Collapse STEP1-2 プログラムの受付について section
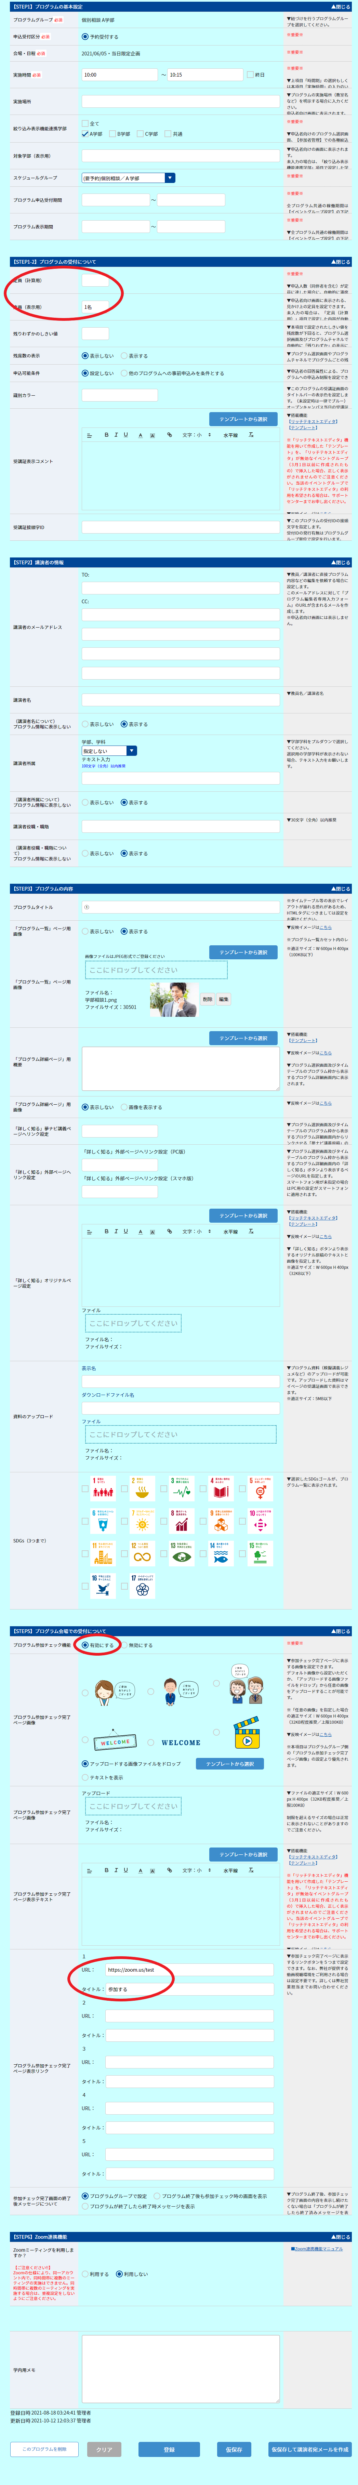 [341, 261]
